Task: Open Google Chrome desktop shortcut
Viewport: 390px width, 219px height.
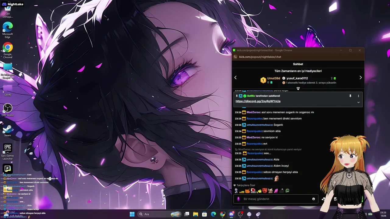Action: click(8, 50)
